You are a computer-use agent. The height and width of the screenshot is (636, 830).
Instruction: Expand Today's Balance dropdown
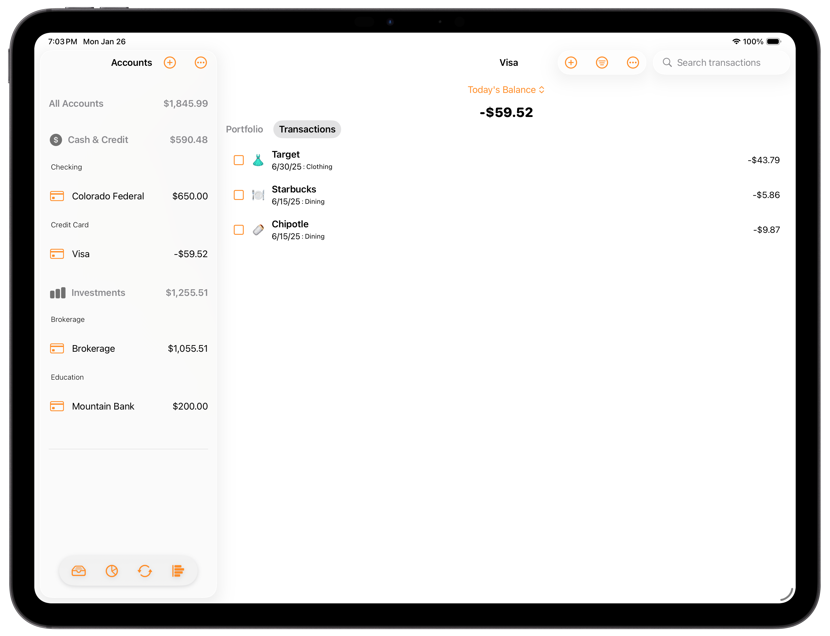(x=506, y=90)
